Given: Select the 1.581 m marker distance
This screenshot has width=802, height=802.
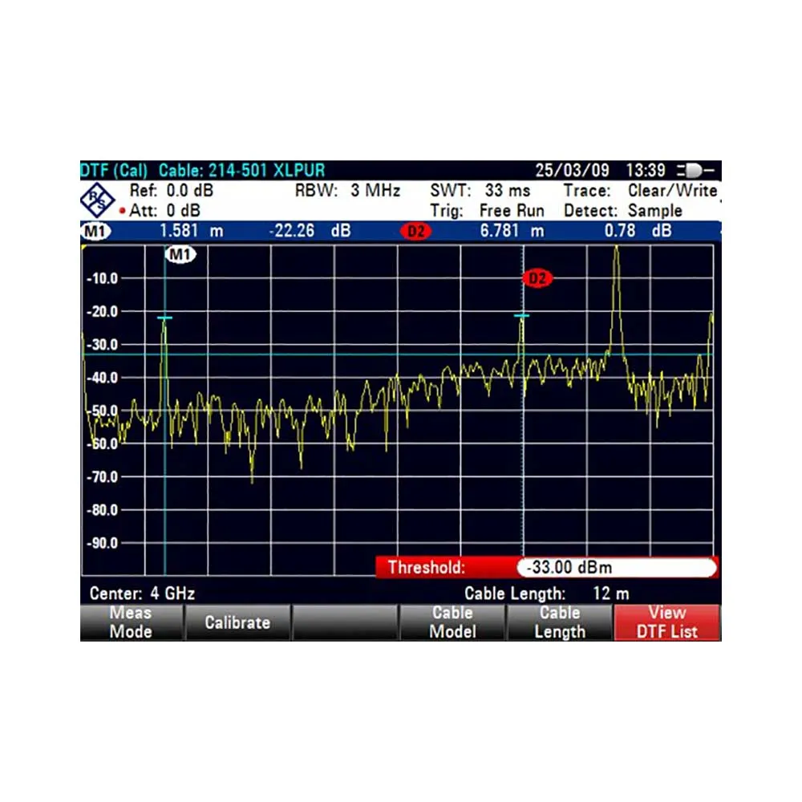Looking at the screenshot, I should [192, 231].
